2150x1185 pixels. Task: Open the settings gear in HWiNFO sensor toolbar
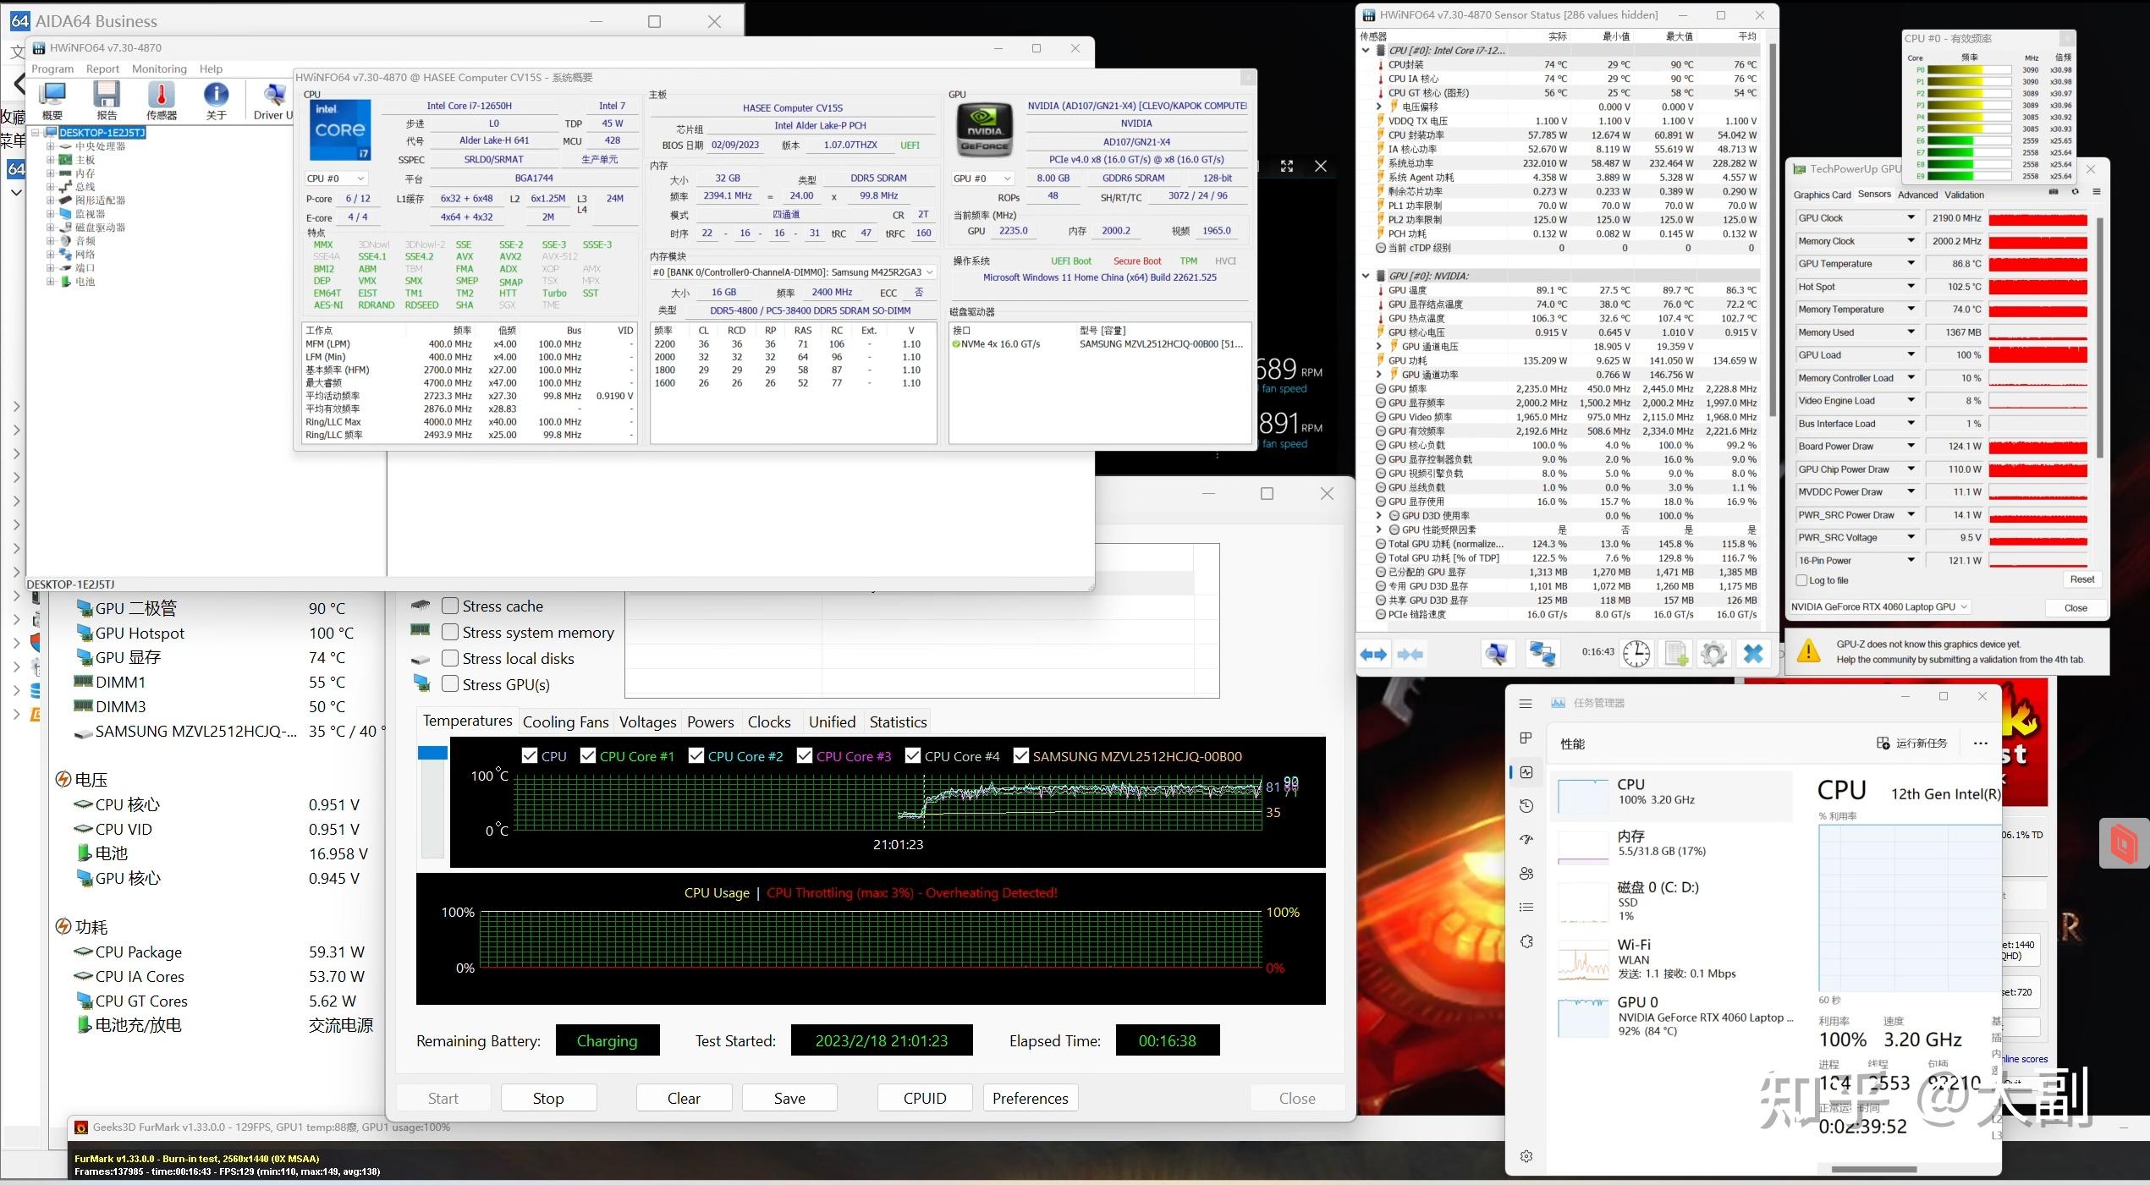[1713, 653]
